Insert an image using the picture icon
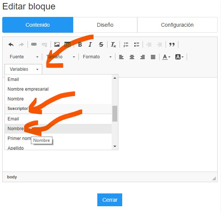221x213 pixels. tap(57, 44)
